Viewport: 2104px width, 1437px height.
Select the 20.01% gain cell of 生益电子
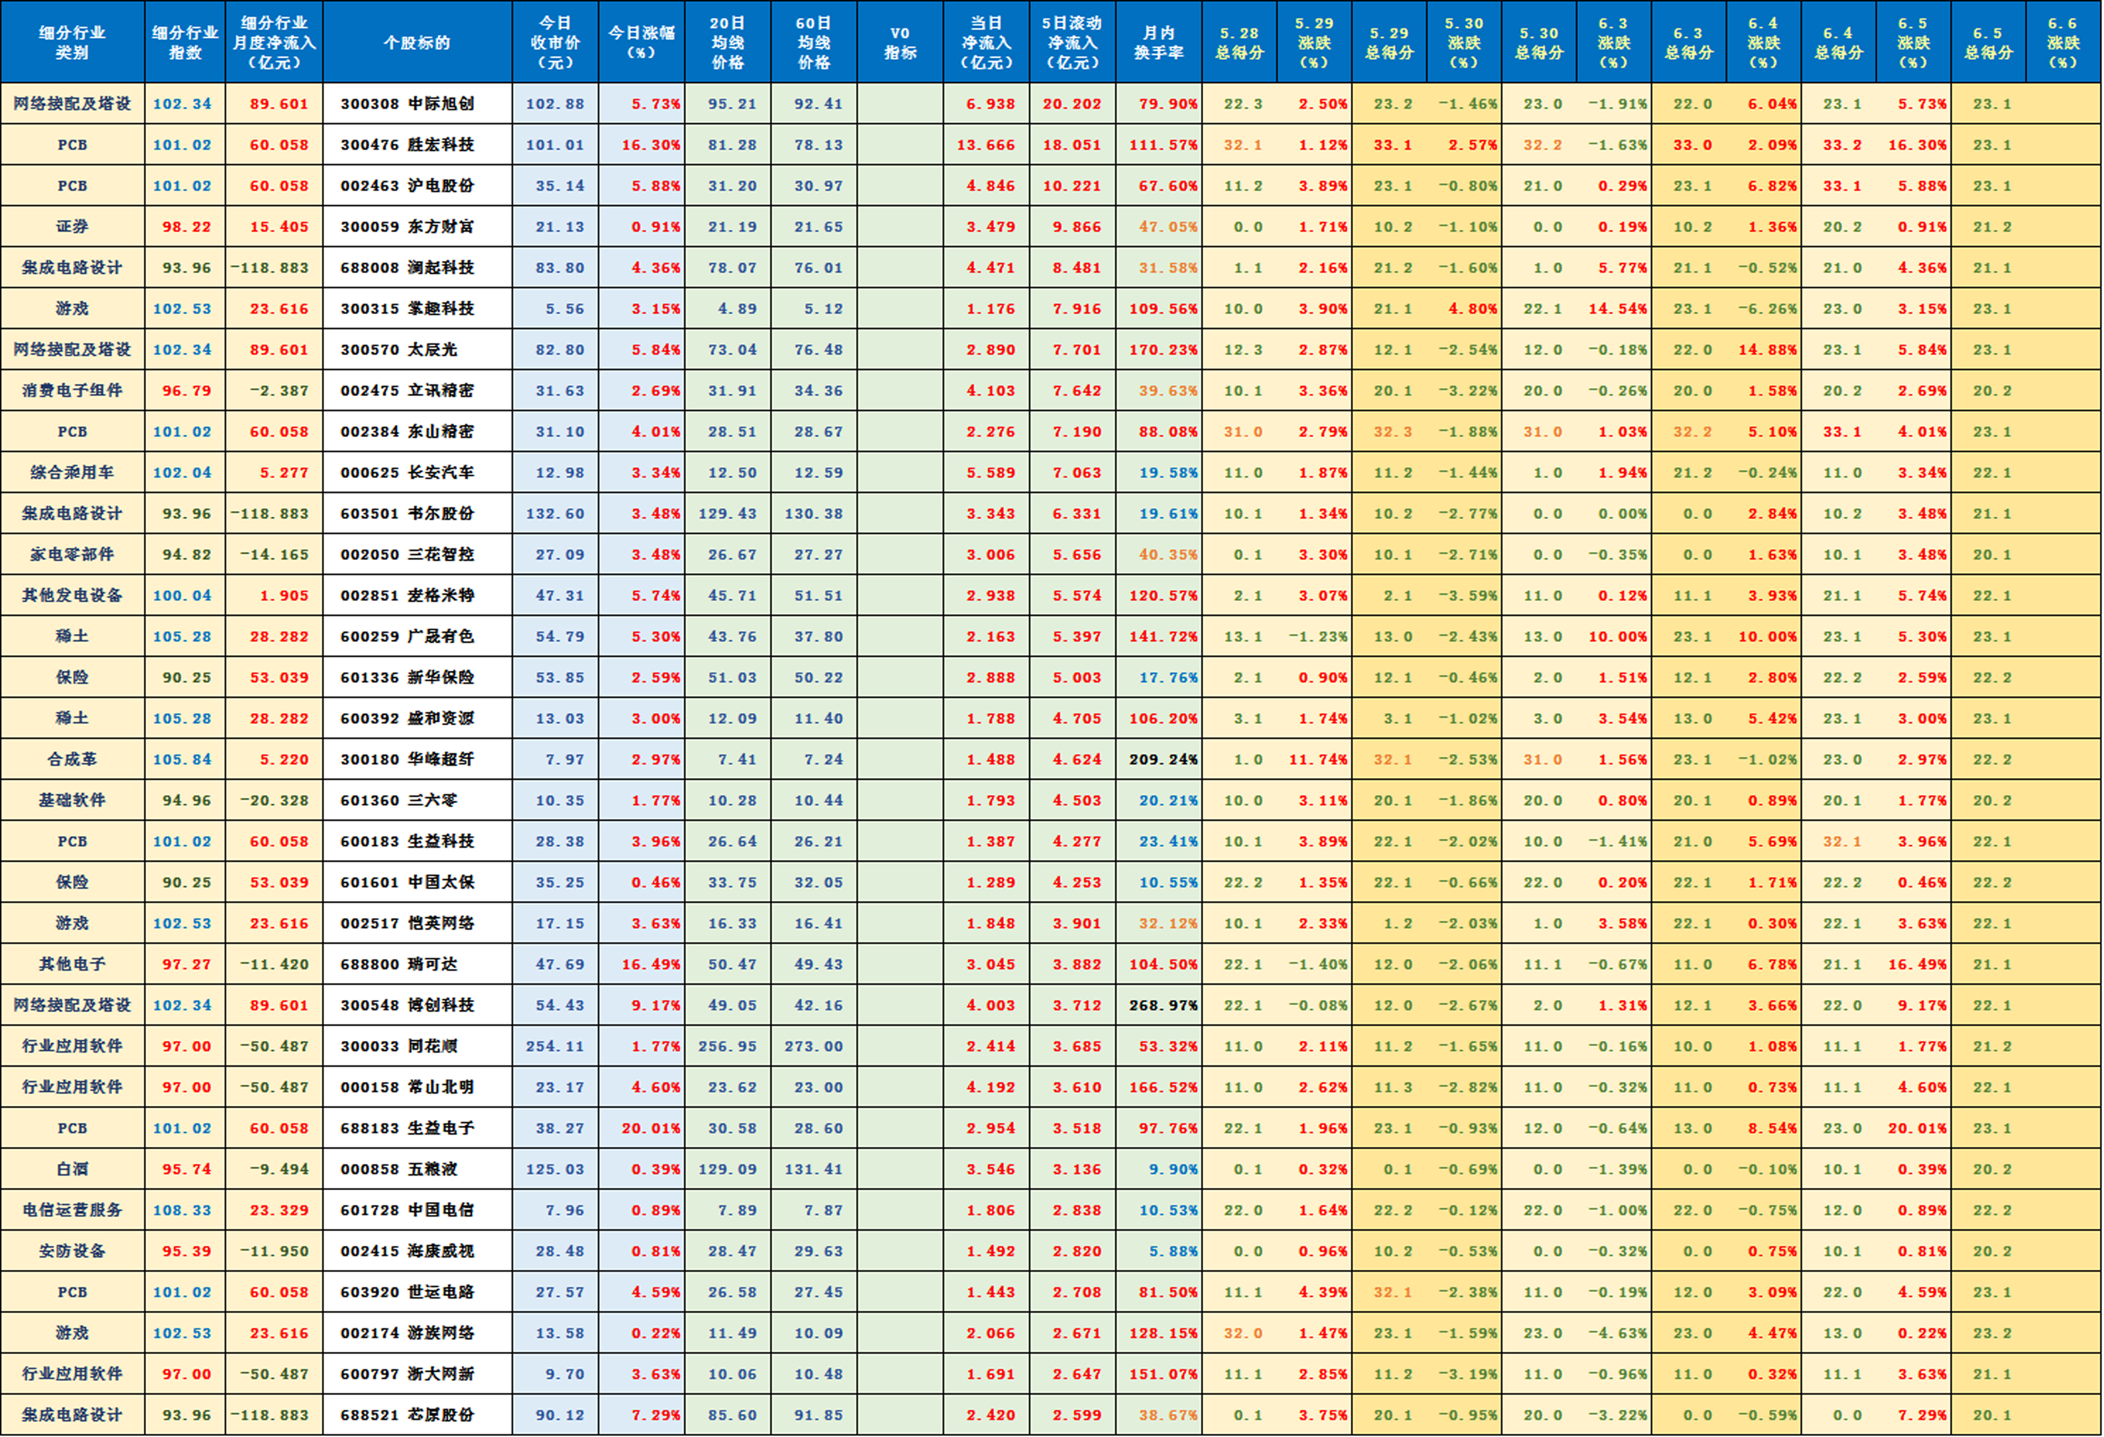click(x=641, y=1127)
